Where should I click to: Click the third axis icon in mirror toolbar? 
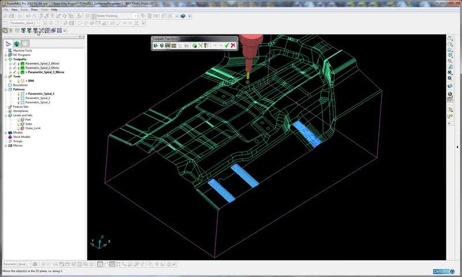click(x=17, y=31)
